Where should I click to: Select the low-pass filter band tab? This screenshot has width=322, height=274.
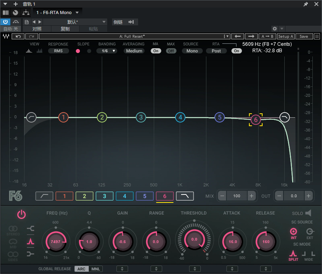(x=185, y=196)
